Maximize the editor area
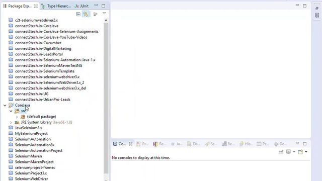The height and width of the screenshot is (181, 322). 305,6
